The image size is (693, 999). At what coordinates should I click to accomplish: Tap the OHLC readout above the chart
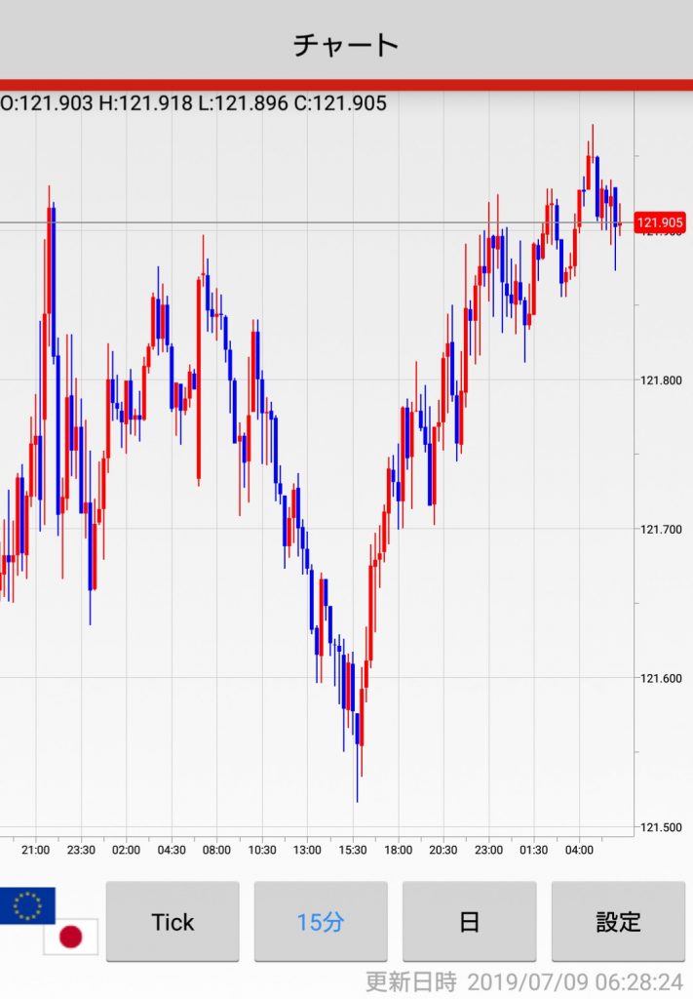pyautogui.click(x=194, y=103)
